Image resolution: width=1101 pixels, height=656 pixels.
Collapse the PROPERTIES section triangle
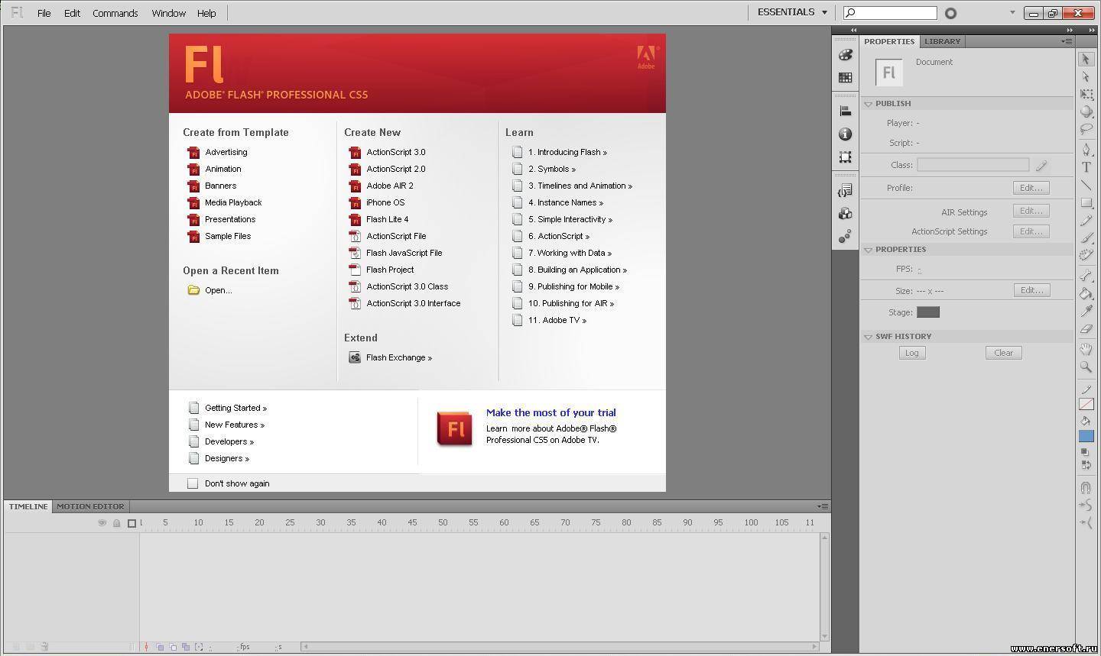pos(869,250)
